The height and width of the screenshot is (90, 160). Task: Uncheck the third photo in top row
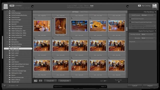point(72,18)
